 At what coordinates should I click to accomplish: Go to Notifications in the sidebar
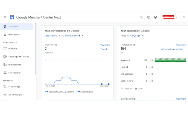(17, 35)
